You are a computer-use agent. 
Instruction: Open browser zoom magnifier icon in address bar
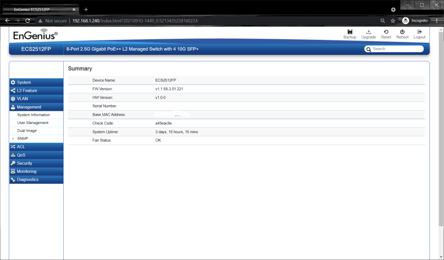click(382, 21)
